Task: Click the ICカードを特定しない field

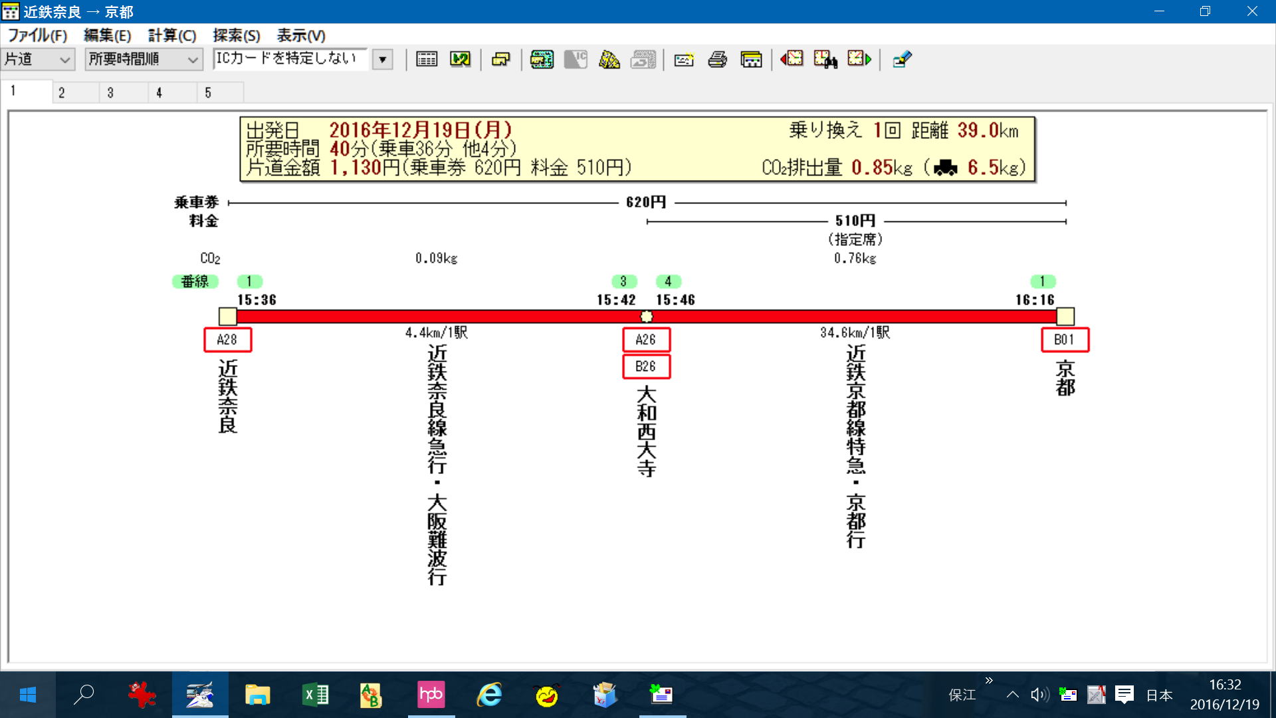Action: coord(291,59)
